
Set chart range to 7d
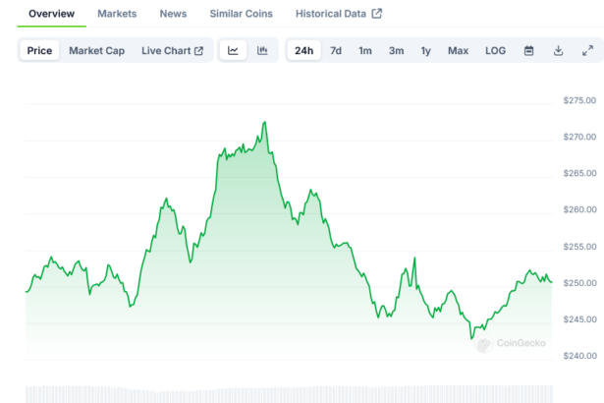coord(336,50)
